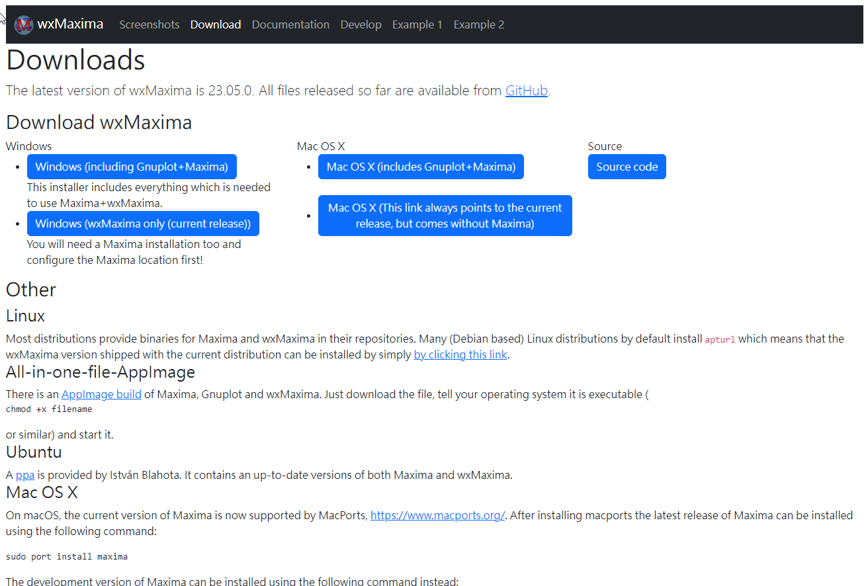Get the Source code download
Screen dimensions: 868x586
tap(627, 167)
